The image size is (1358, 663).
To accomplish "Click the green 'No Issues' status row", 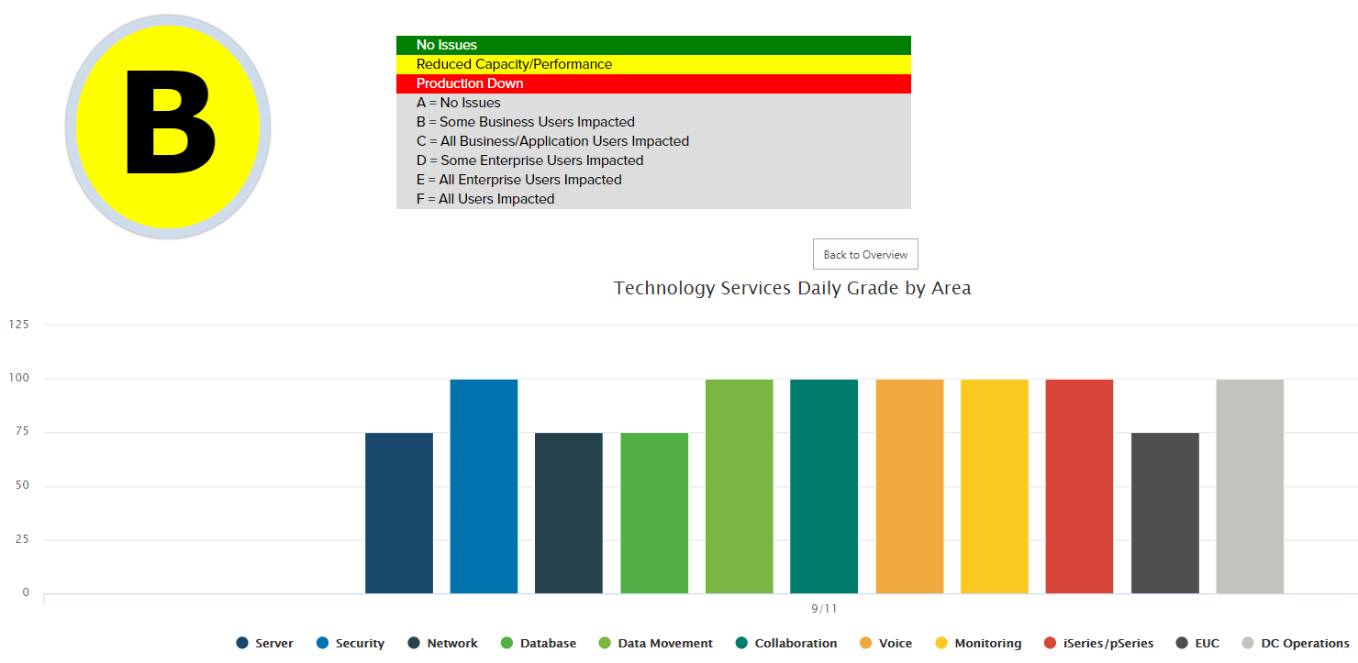I will [x=653, y=44].
